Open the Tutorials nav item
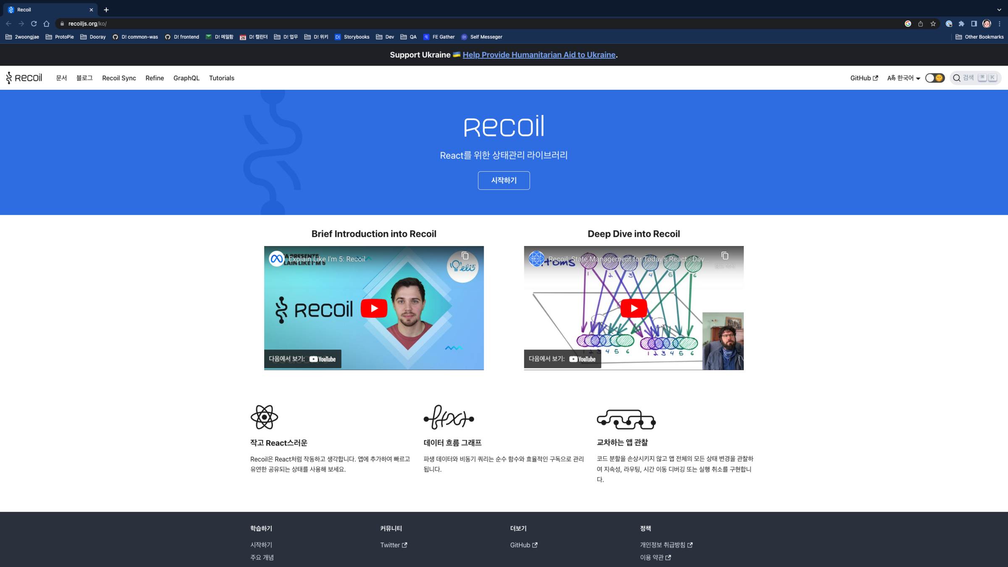 coord(221,78)
